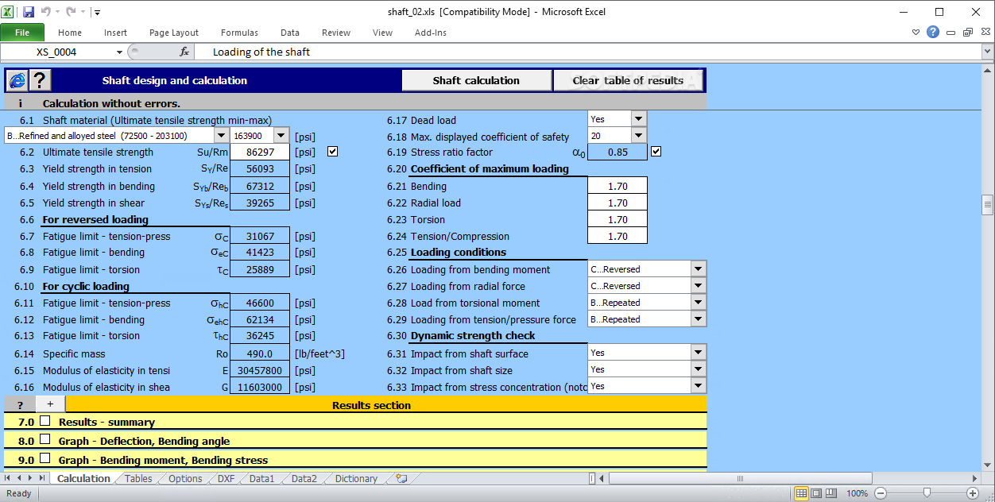Open the Add-Ins ribbon tab

click(x=431, y=33)
